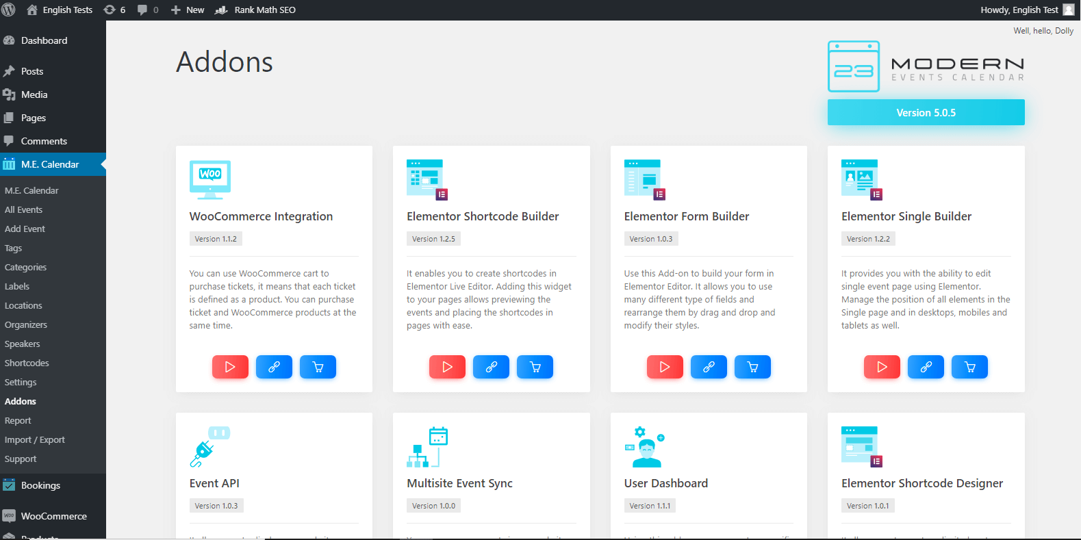Play the Elementor Single Builder video
1081x540 pixels.
pyautogui.click(x=882, y=367)
